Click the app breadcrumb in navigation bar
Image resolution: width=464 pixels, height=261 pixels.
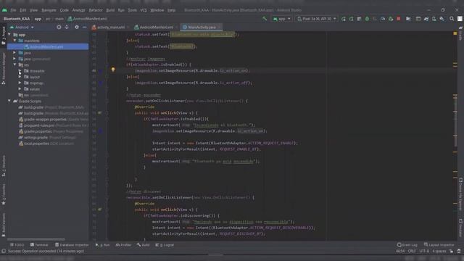38,19
